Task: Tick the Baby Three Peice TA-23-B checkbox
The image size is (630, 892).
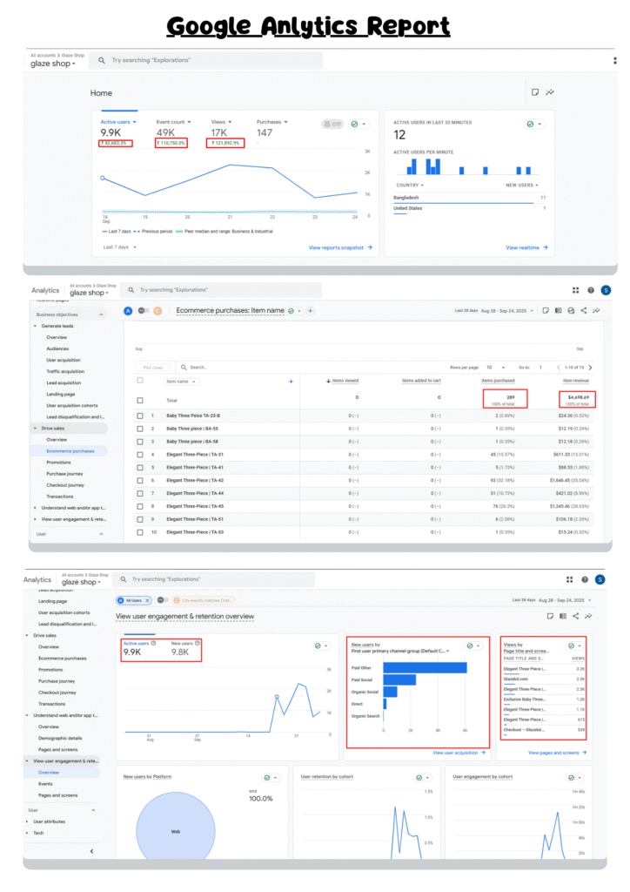Action: (x=140, y=416)
